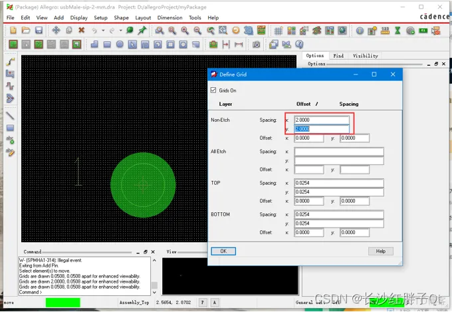Open the 3D viewer icon

coord(248,31)
